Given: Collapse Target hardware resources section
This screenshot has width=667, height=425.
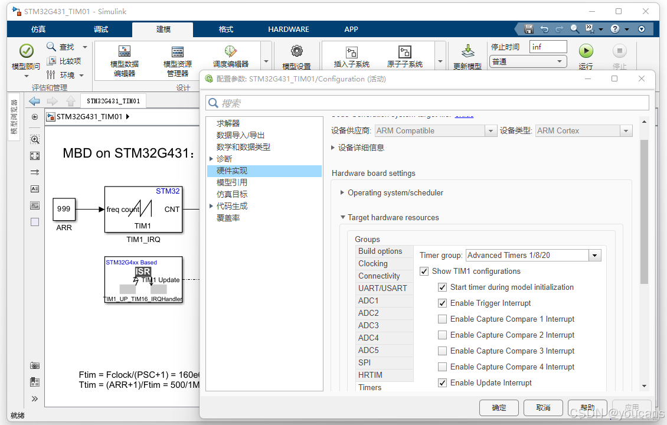Looking at the screenshot, I should (342, 217).
